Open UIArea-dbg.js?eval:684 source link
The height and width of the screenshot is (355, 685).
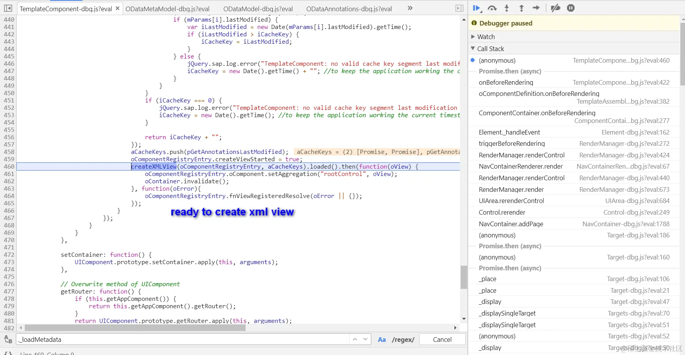pyautogui.click(x=637, y=201)
